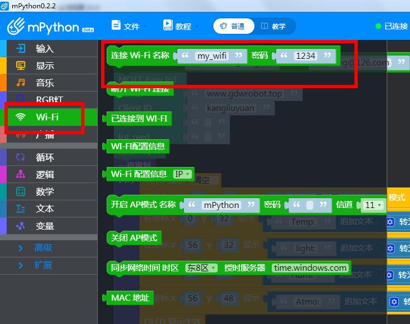Image resolution: width=410 pixels, height=324 pixels.
Task: Open the 信道 11 channel dropdown
Action: (373, 205)
